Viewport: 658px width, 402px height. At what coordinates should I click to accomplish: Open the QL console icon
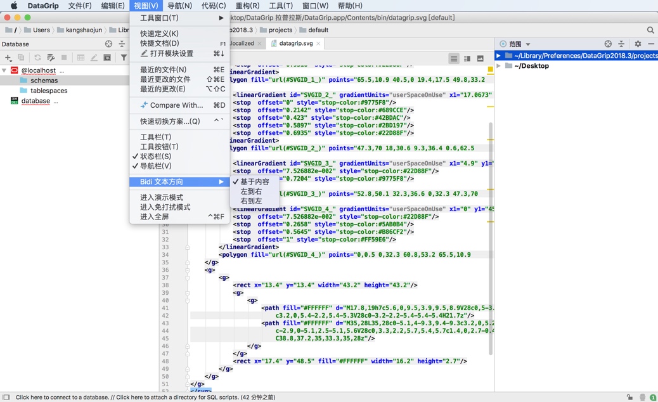107,58
